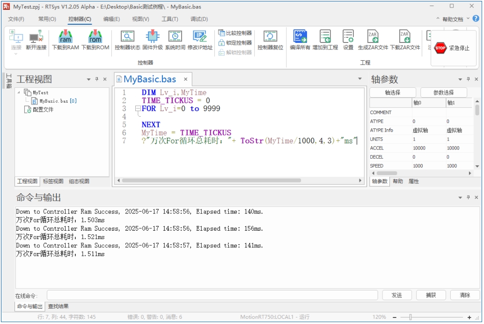The width and height of the screenshot is (484, 324).
Task: Open the 文件(F) menu
Action: (16, 19)
